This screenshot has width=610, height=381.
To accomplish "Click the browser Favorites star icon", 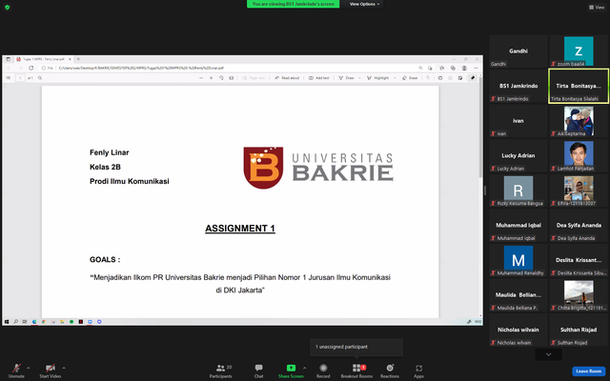I will click(x=441, y=68).
